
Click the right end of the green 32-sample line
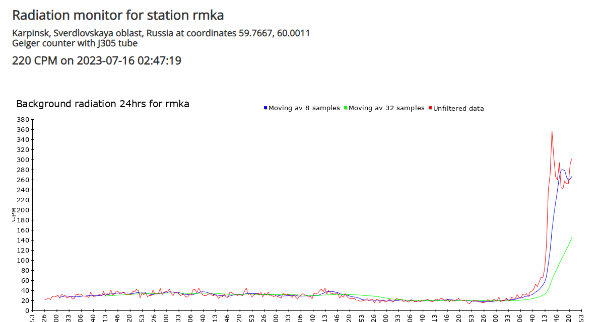point(572,237)
